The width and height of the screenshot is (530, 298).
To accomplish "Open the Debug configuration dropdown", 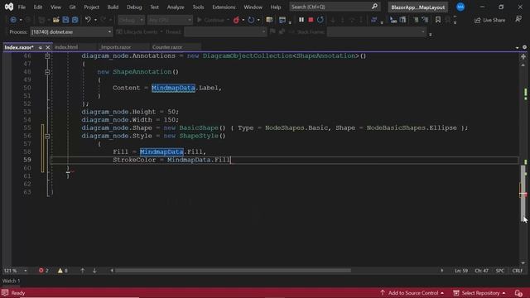I will [131, 20].
